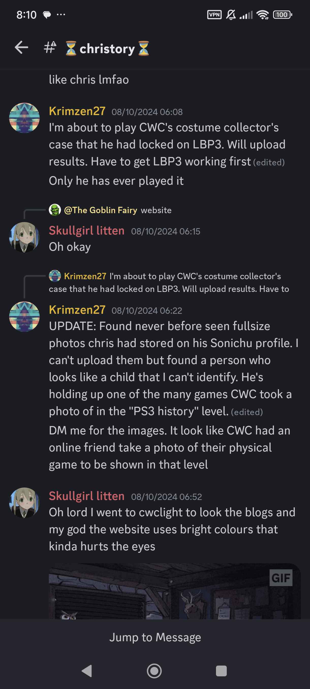Viewport: 310px width, 689px height.
Task: Jump to the quoted Krimzen27 reply preview
Action: (x=169, y=283)
